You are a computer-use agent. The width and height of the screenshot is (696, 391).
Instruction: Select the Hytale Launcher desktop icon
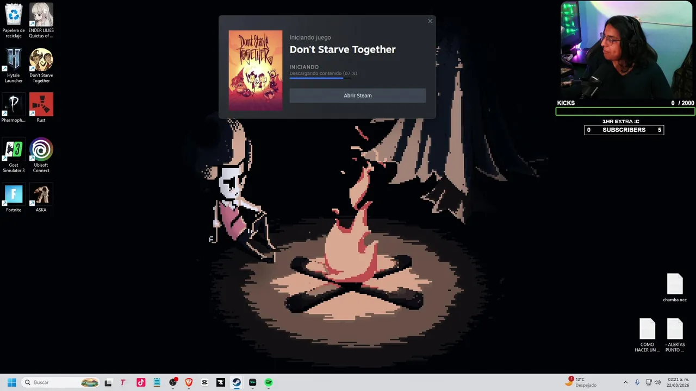[14, 66]
